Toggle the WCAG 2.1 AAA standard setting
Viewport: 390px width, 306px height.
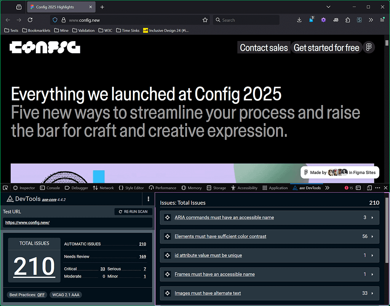(66, 295)
